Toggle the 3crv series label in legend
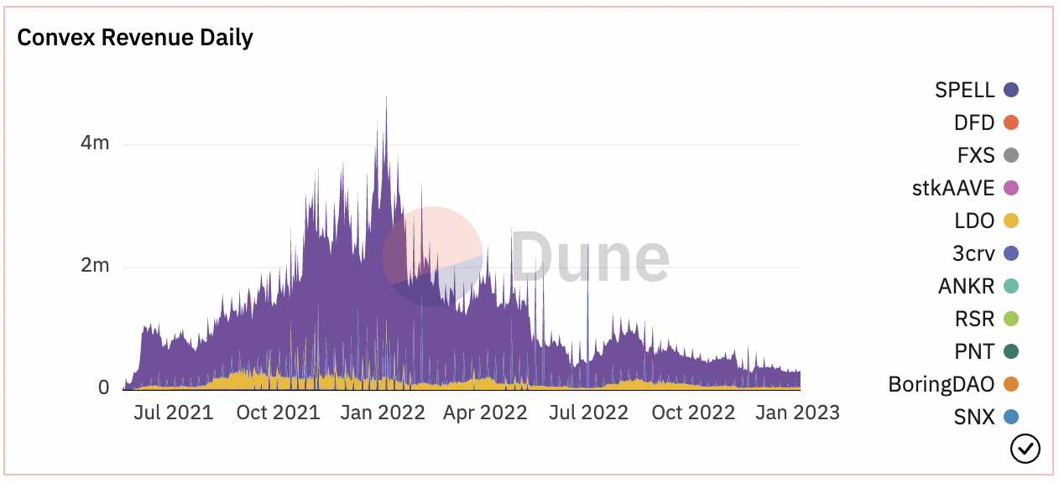The image size is (1059, 483). [974, 254]
